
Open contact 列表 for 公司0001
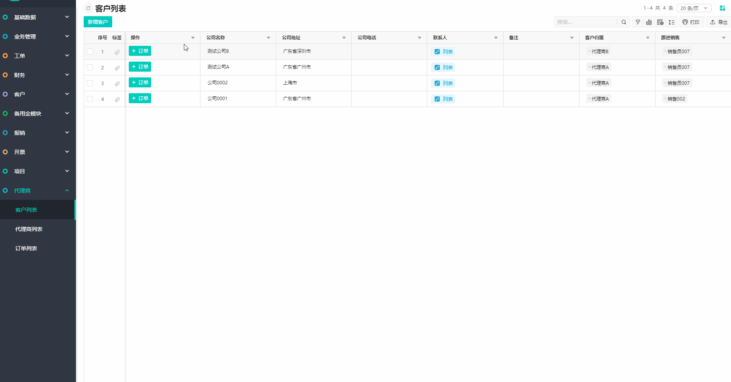[443, 99]
